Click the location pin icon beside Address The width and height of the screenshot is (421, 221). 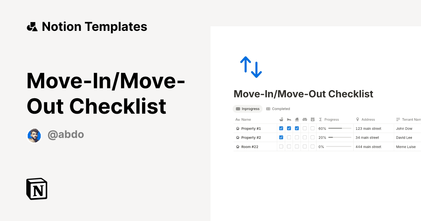coord(357,119)
